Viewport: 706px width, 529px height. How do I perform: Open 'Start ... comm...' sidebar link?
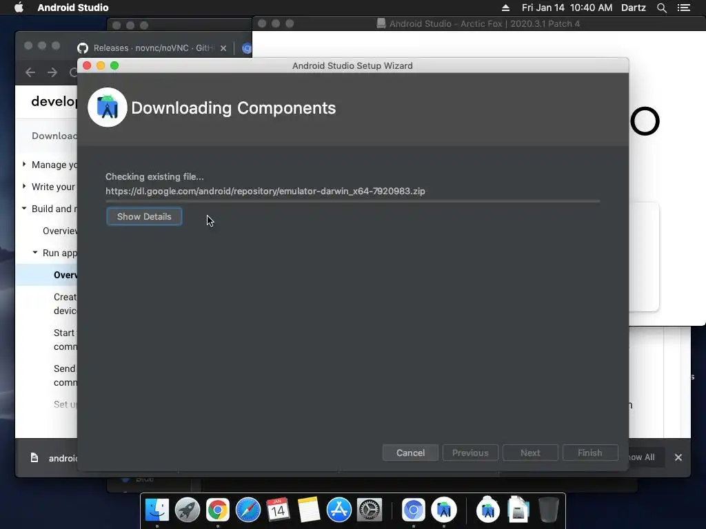(65, 340)
